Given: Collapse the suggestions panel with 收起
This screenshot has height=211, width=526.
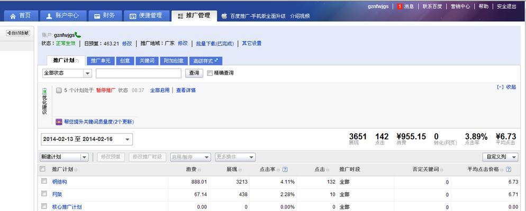Looking at the screenshot, I should click(506, 87).
